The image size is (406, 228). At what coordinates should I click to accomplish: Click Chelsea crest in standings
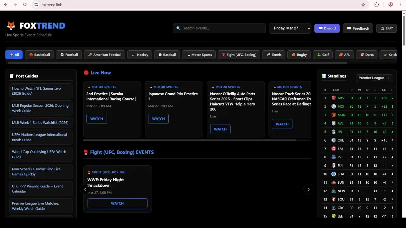pos(334,140)
